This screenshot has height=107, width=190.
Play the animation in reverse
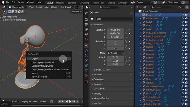click(x=66, y=101)
